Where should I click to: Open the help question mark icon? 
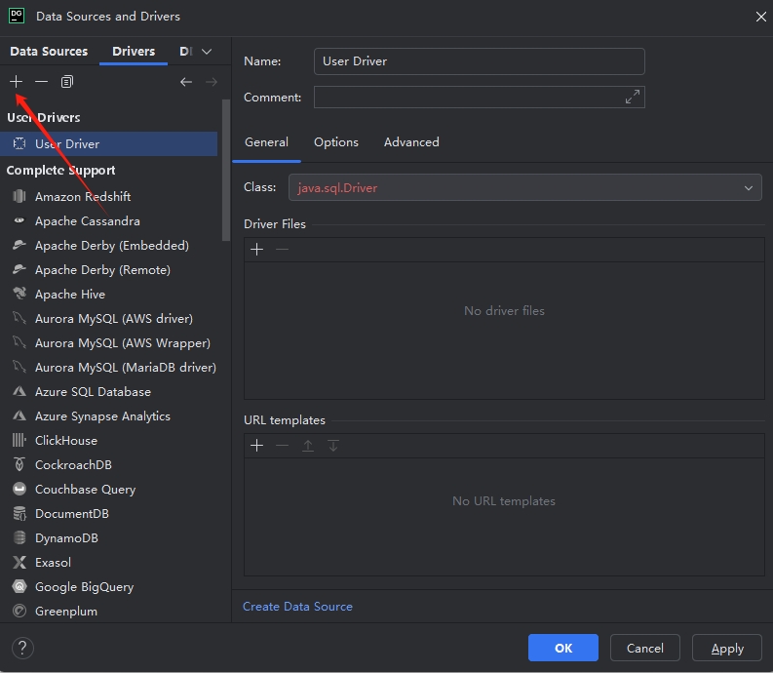22,648
